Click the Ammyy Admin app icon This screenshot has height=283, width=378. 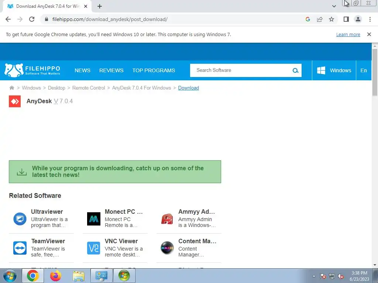[x=167, y=219]
